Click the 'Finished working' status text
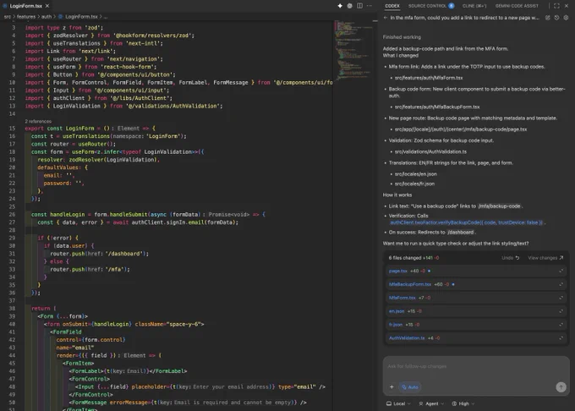The width and height of the screenshot is (575, 411). tap(402, 37)
